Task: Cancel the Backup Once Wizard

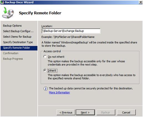Action: [126, 113]
